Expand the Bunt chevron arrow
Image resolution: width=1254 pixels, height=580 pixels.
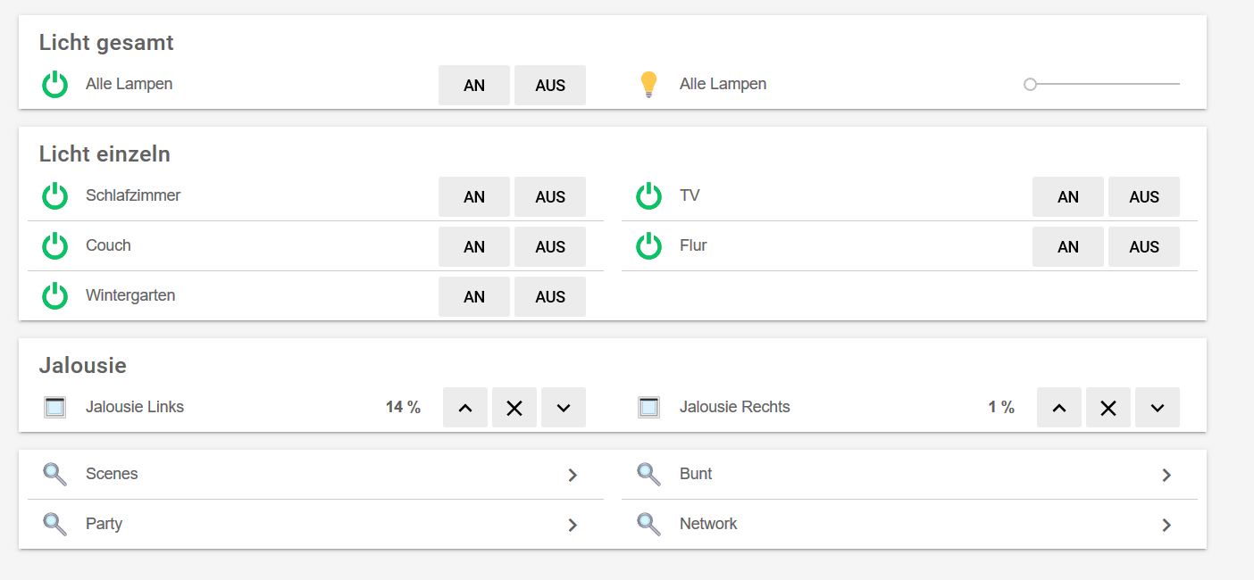click(1166, 475)
